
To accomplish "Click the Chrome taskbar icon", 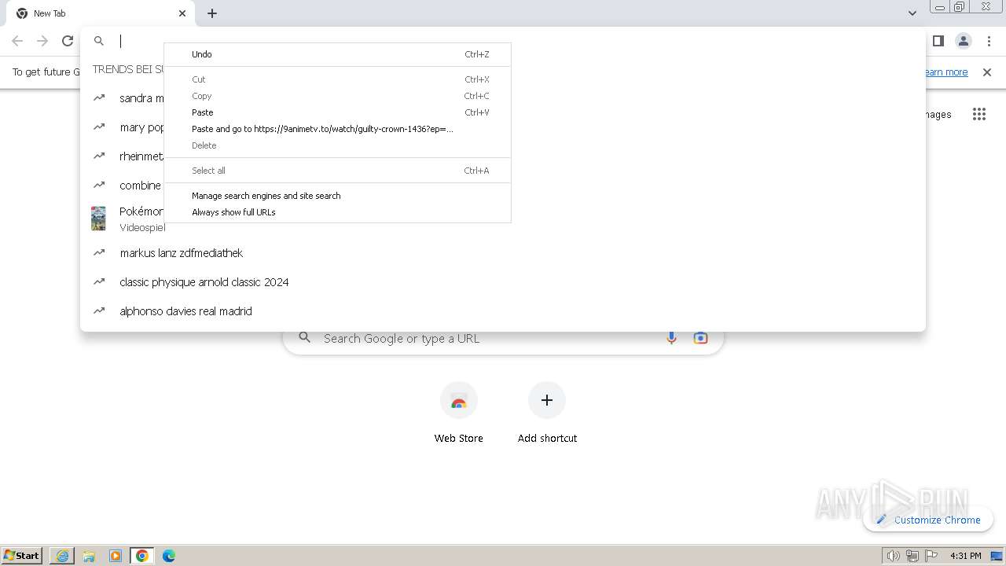I will [x=142, y=556].
